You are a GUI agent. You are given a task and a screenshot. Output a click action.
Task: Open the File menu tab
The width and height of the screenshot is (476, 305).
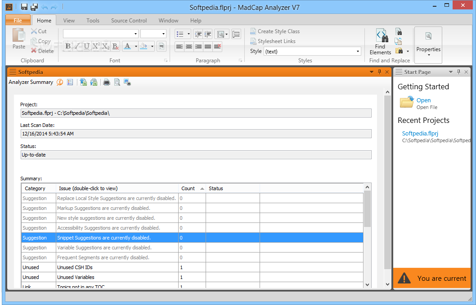click(18, 20)
